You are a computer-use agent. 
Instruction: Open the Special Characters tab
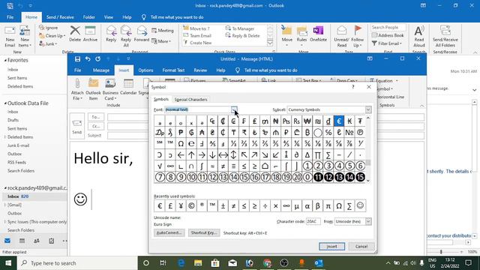pyautogui.click(x=190, y=100)
